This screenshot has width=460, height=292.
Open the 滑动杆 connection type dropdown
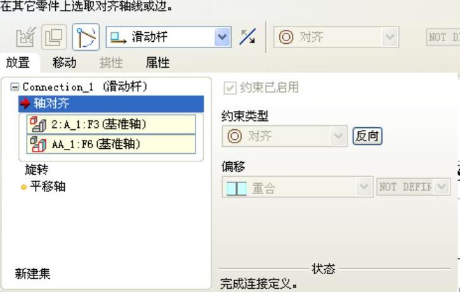(x=222, y=37)
